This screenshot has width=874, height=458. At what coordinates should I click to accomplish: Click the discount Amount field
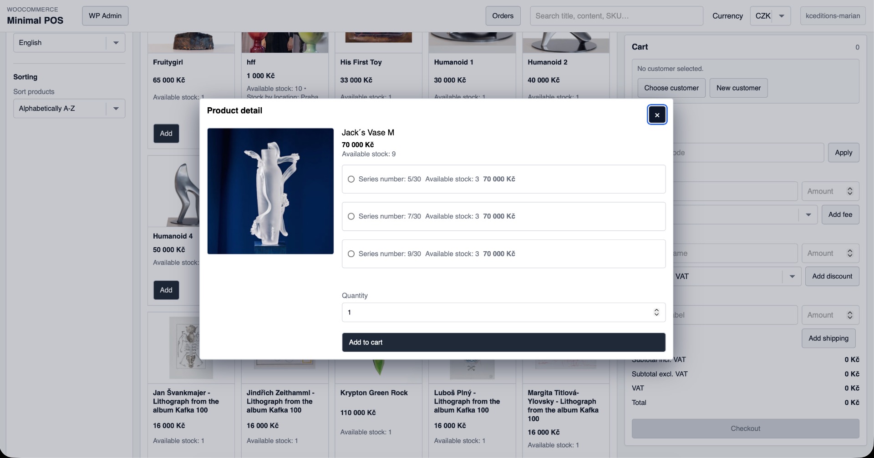830,253
